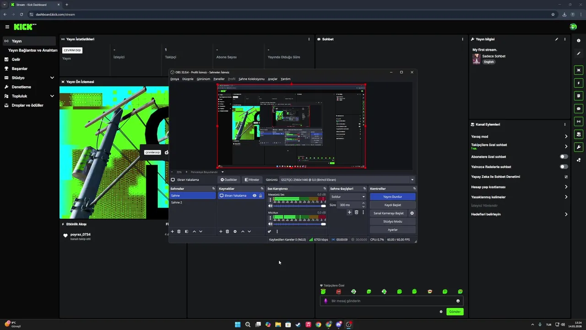Click the microphone icon in Windows system tray
Image resolution: width=586 pixels, height=330 pixels.
540,324
